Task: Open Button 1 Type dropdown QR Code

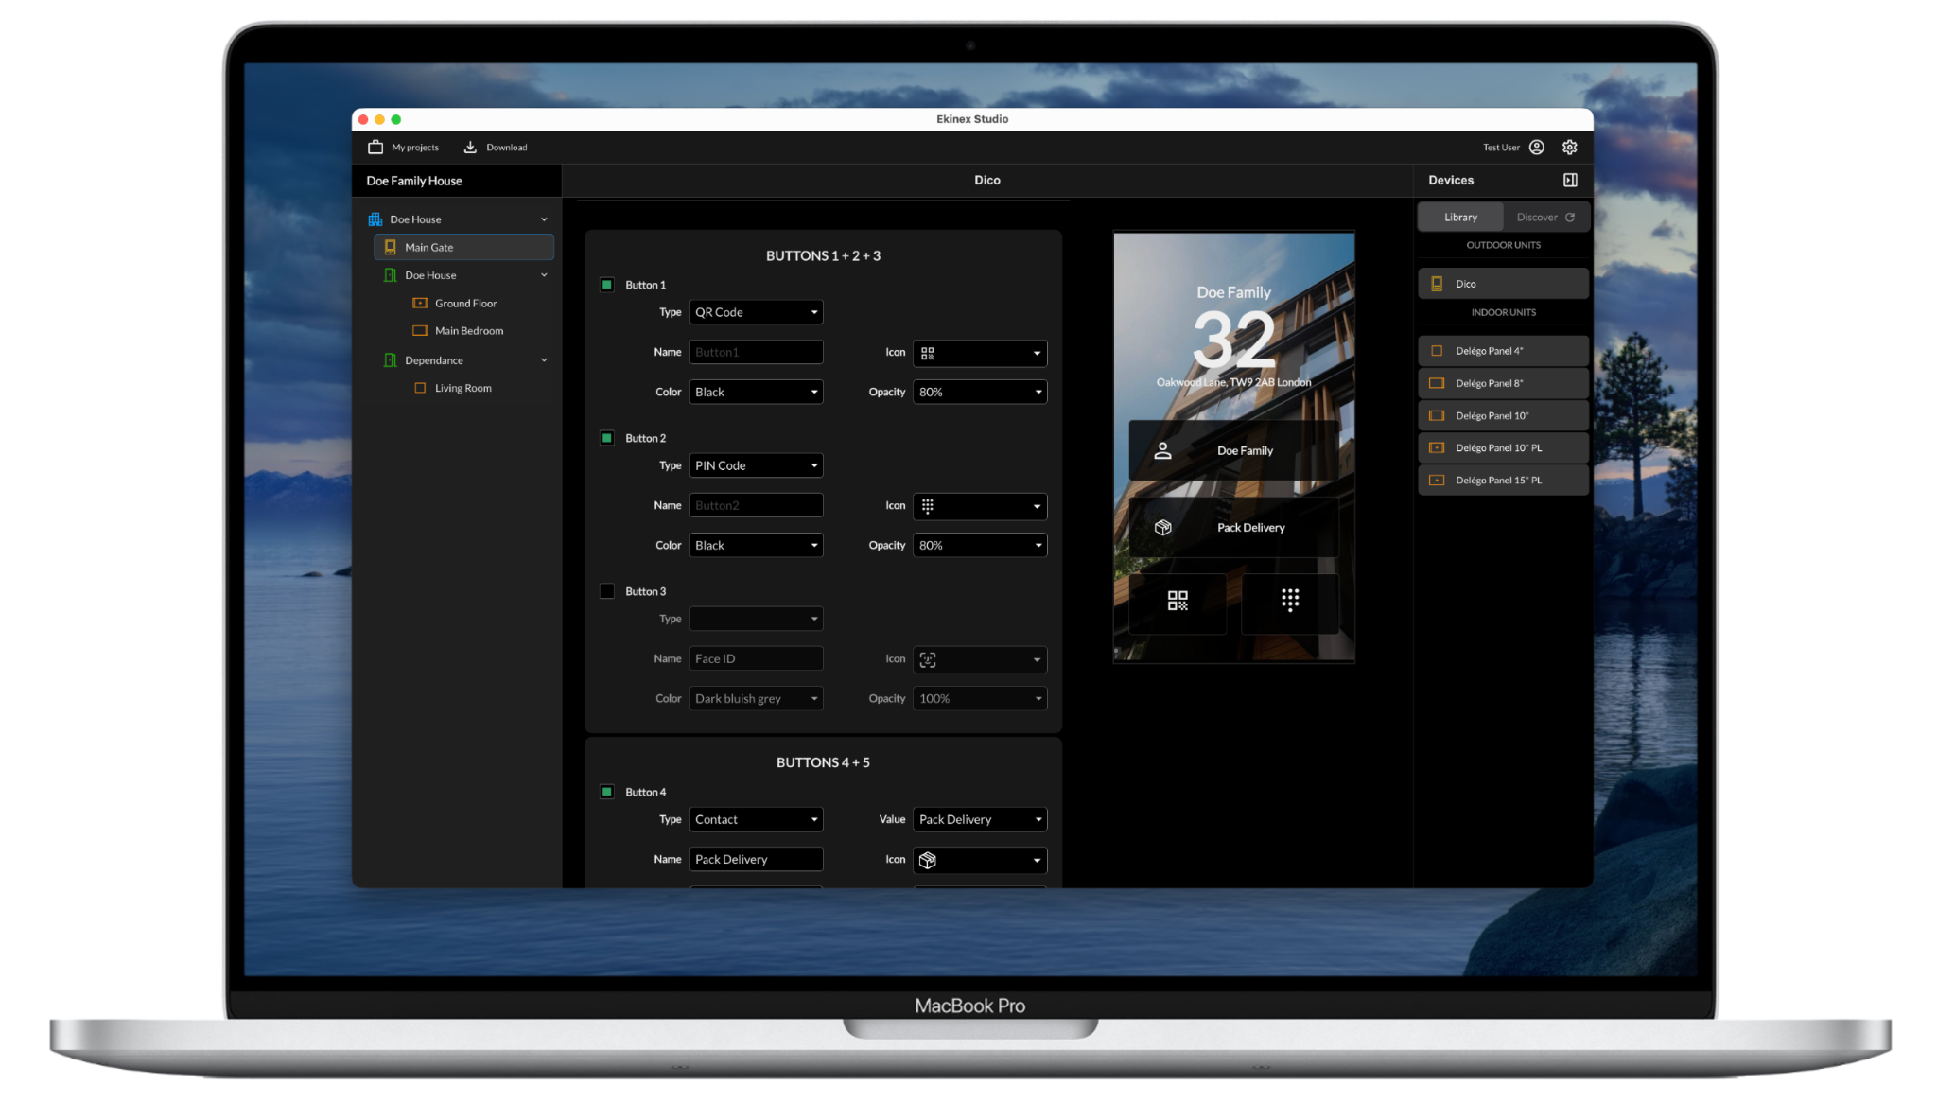Action: pos(756,312)
